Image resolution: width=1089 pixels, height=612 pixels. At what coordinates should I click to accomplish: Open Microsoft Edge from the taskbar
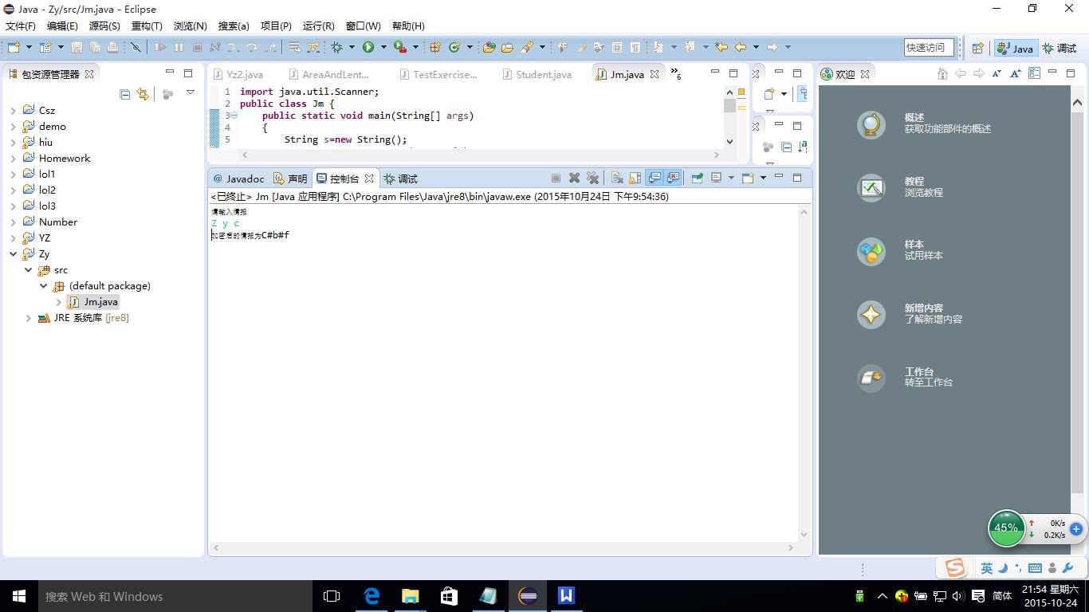click(x=372, y=596)
